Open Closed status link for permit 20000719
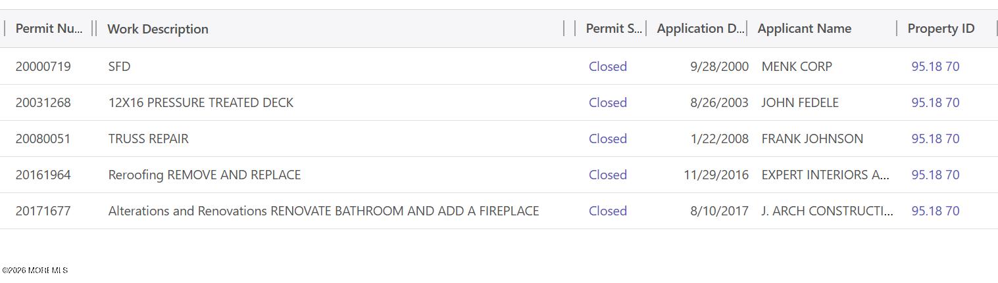Image resolution: width=998 pixels, height=283 pixels. pyautogui.click(x=607, y=66)
